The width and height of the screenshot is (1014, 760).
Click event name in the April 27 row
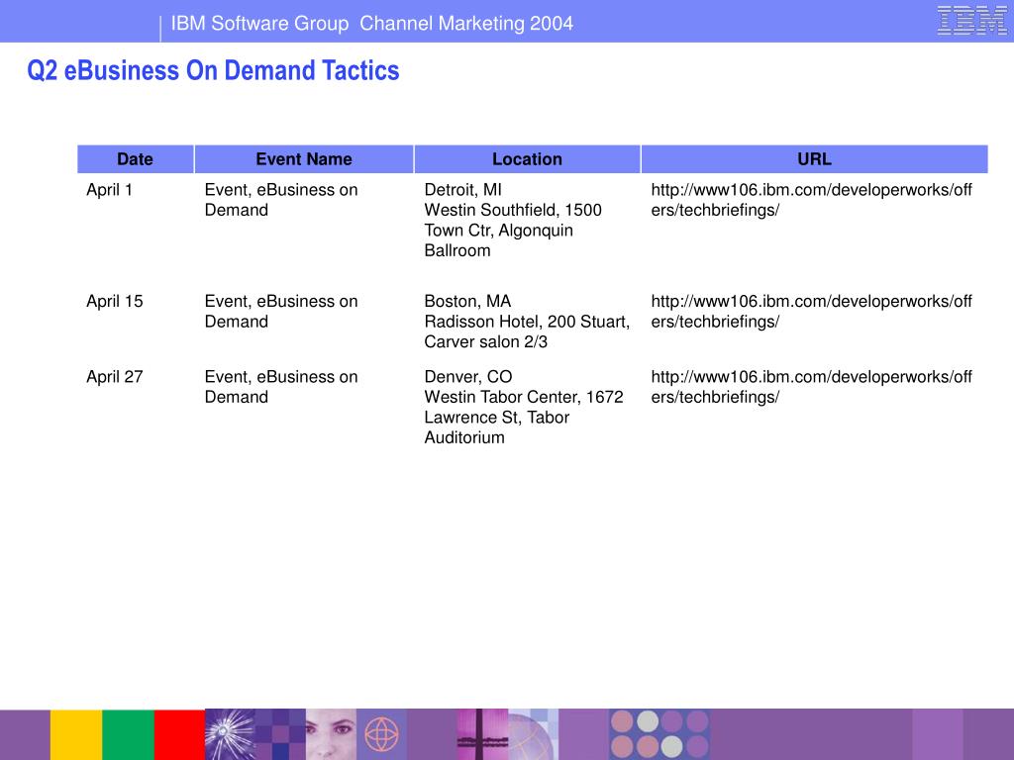(281, 387)
